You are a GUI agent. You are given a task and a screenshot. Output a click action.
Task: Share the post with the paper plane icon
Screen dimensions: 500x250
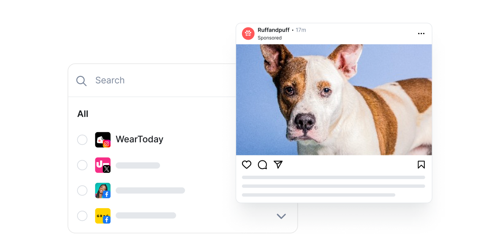click(278, 164)
